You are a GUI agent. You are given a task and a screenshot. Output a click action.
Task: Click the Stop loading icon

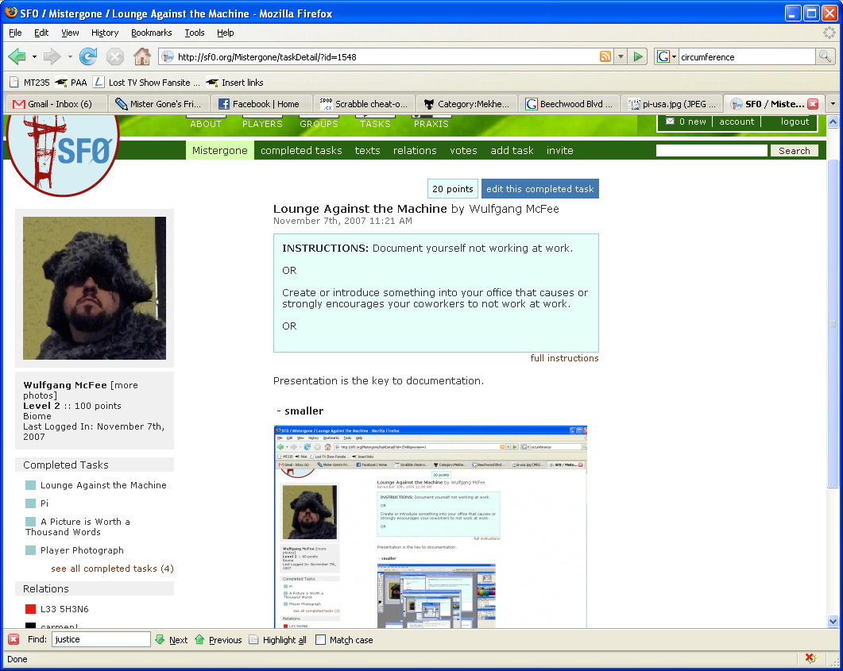tap(114, 56)
